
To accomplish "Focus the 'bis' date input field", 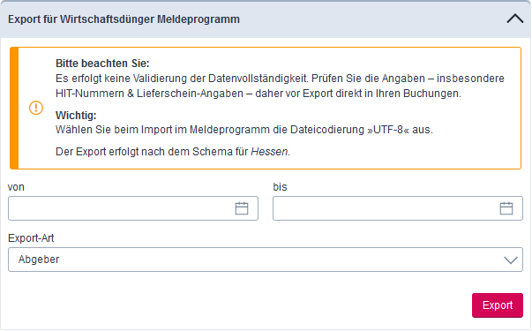I will [x=398, y=208].
